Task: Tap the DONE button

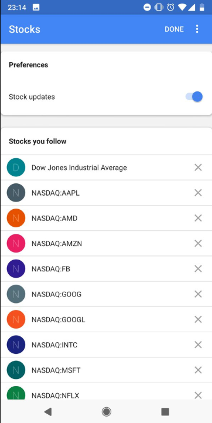Action: 175,29
